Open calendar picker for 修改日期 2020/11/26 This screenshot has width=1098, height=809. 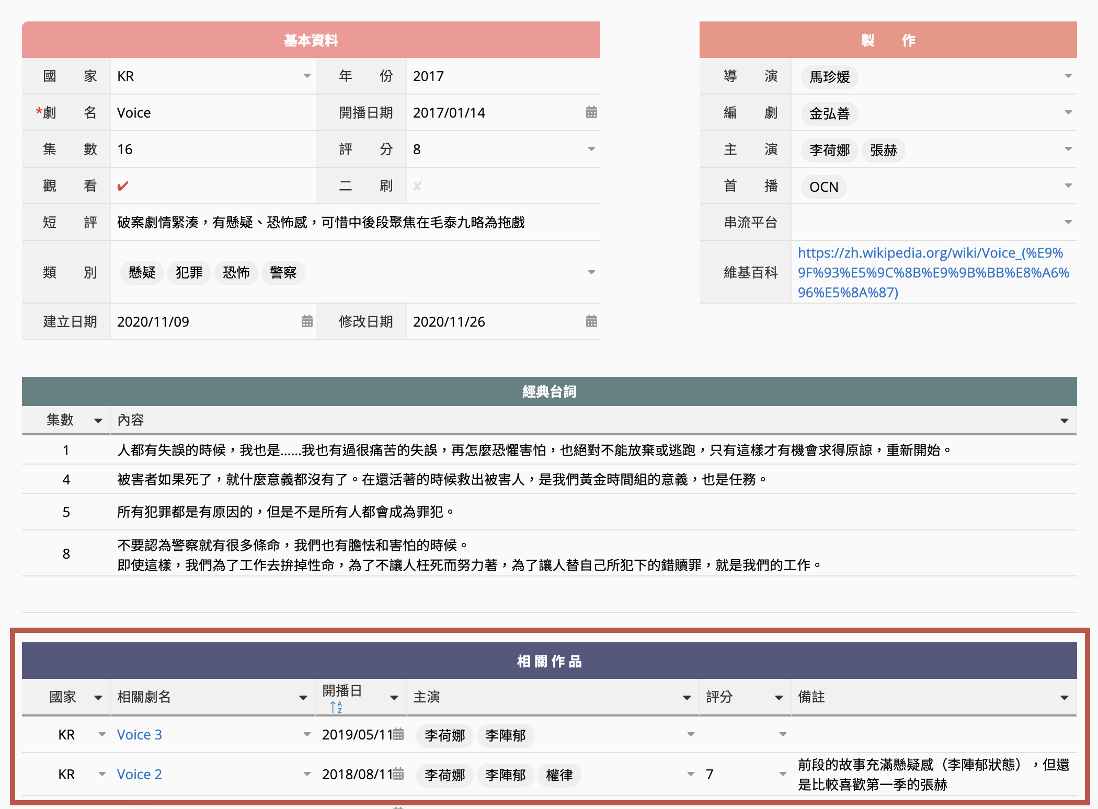591,321
